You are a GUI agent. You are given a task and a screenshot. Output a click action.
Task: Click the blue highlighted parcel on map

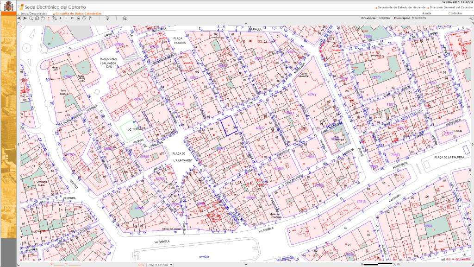pos(227,126)
